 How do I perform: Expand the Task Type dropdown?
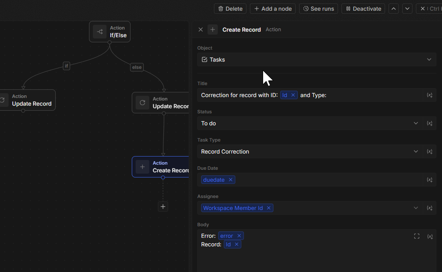click(x=416, y=151)
